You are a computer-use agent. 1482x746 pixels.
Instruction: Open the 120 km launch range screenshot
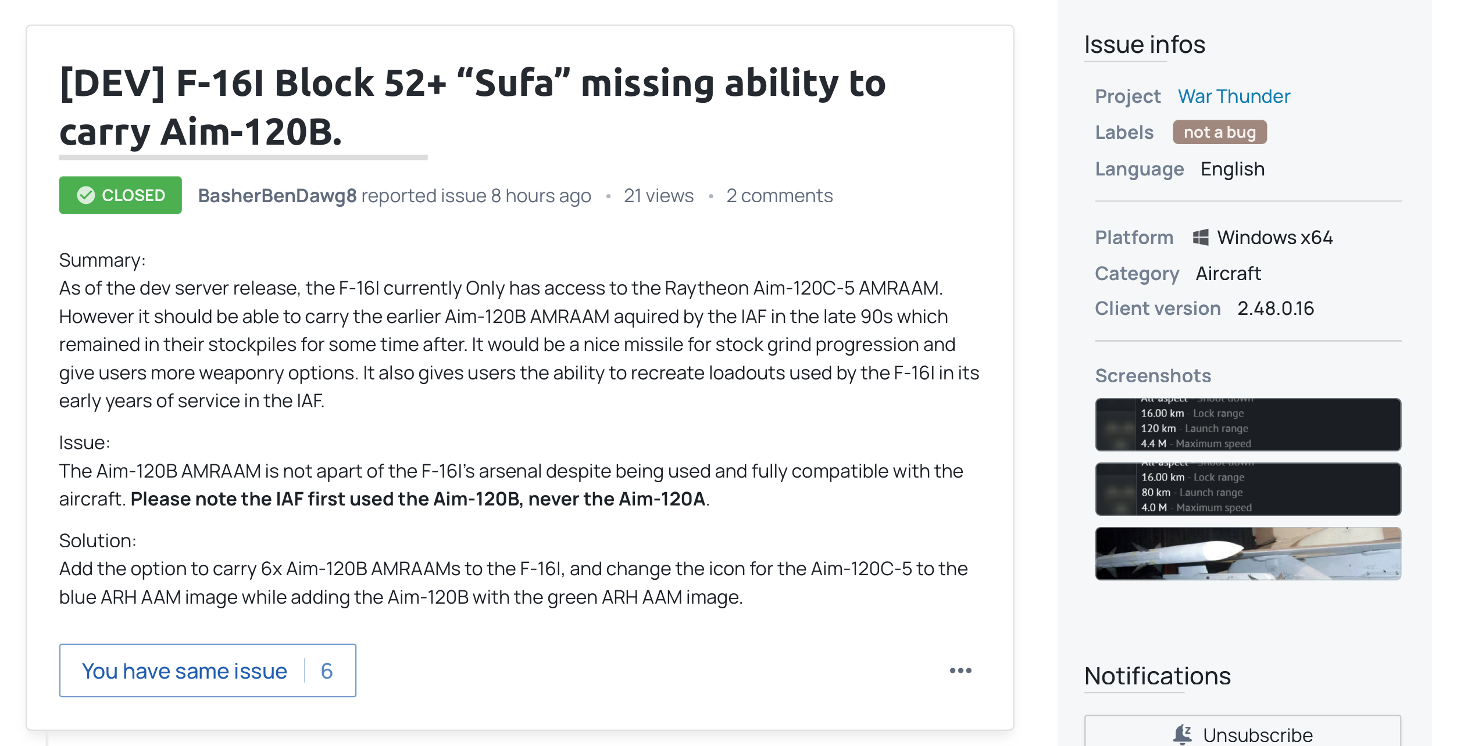pos(1248,424)
